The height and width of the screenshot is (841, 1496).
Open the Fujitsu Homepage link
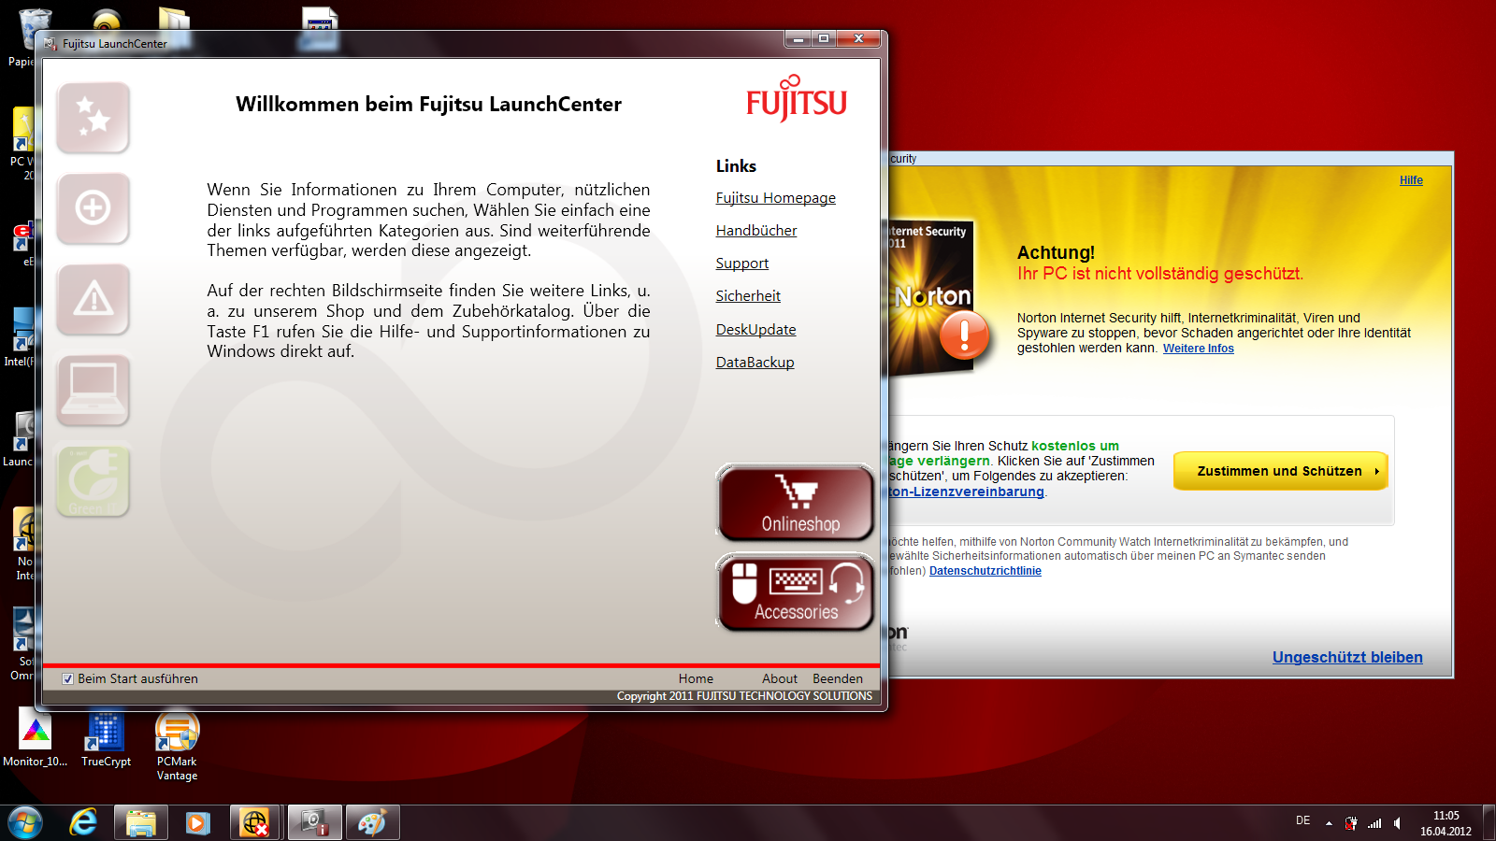coord(776,198)
